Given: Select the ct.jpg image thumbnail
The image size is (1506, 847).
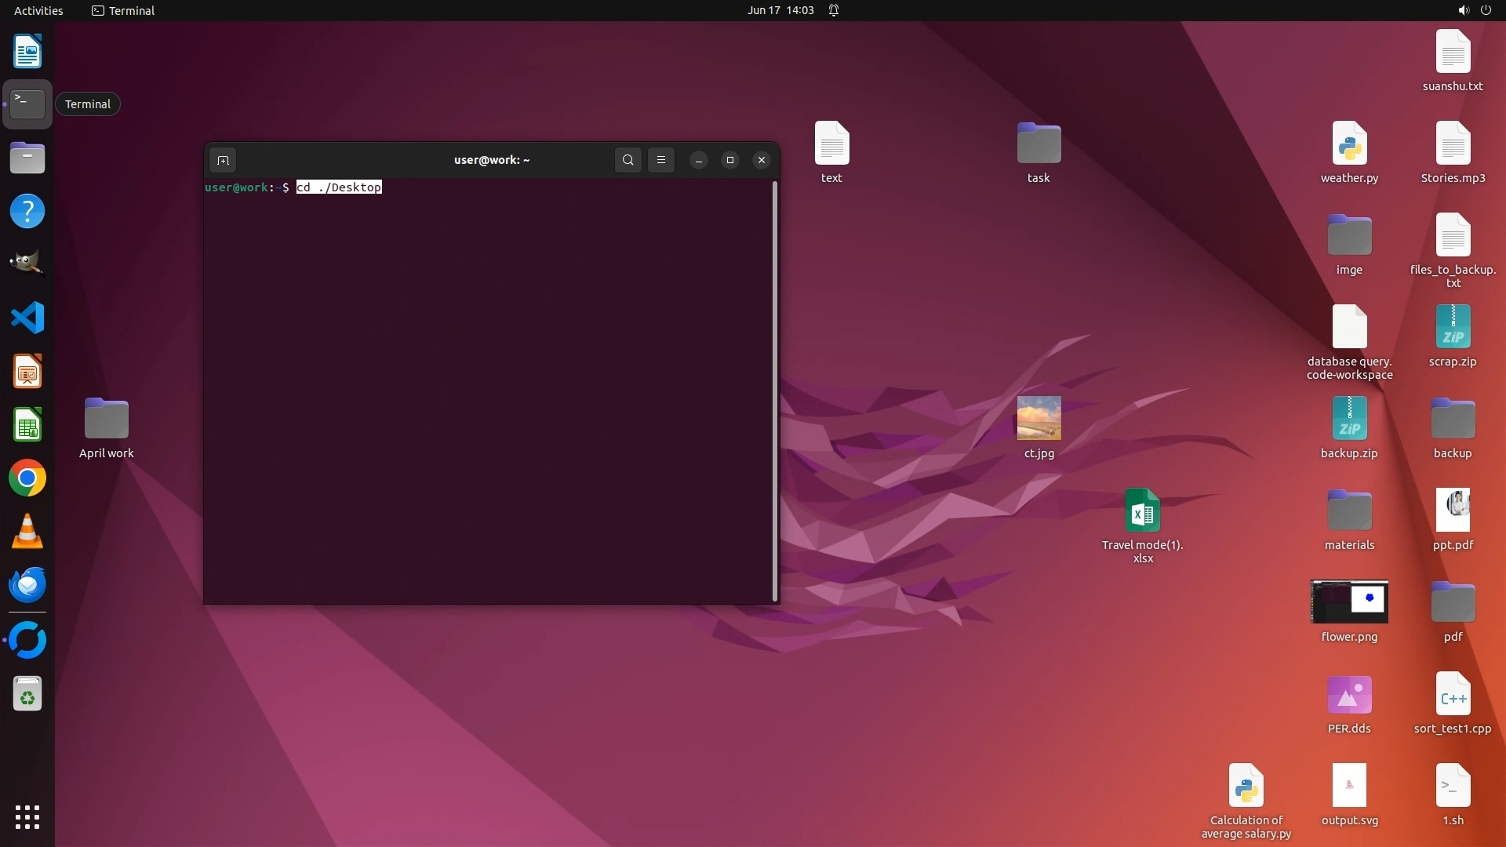Looking at the screenshot, I should point(1039,418).
